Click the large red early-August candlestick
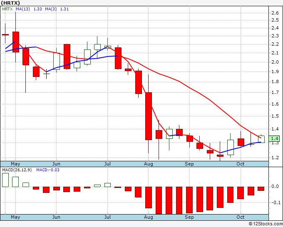Image resolution: width=283 pixels, height=227 pixels. (149, 116)
